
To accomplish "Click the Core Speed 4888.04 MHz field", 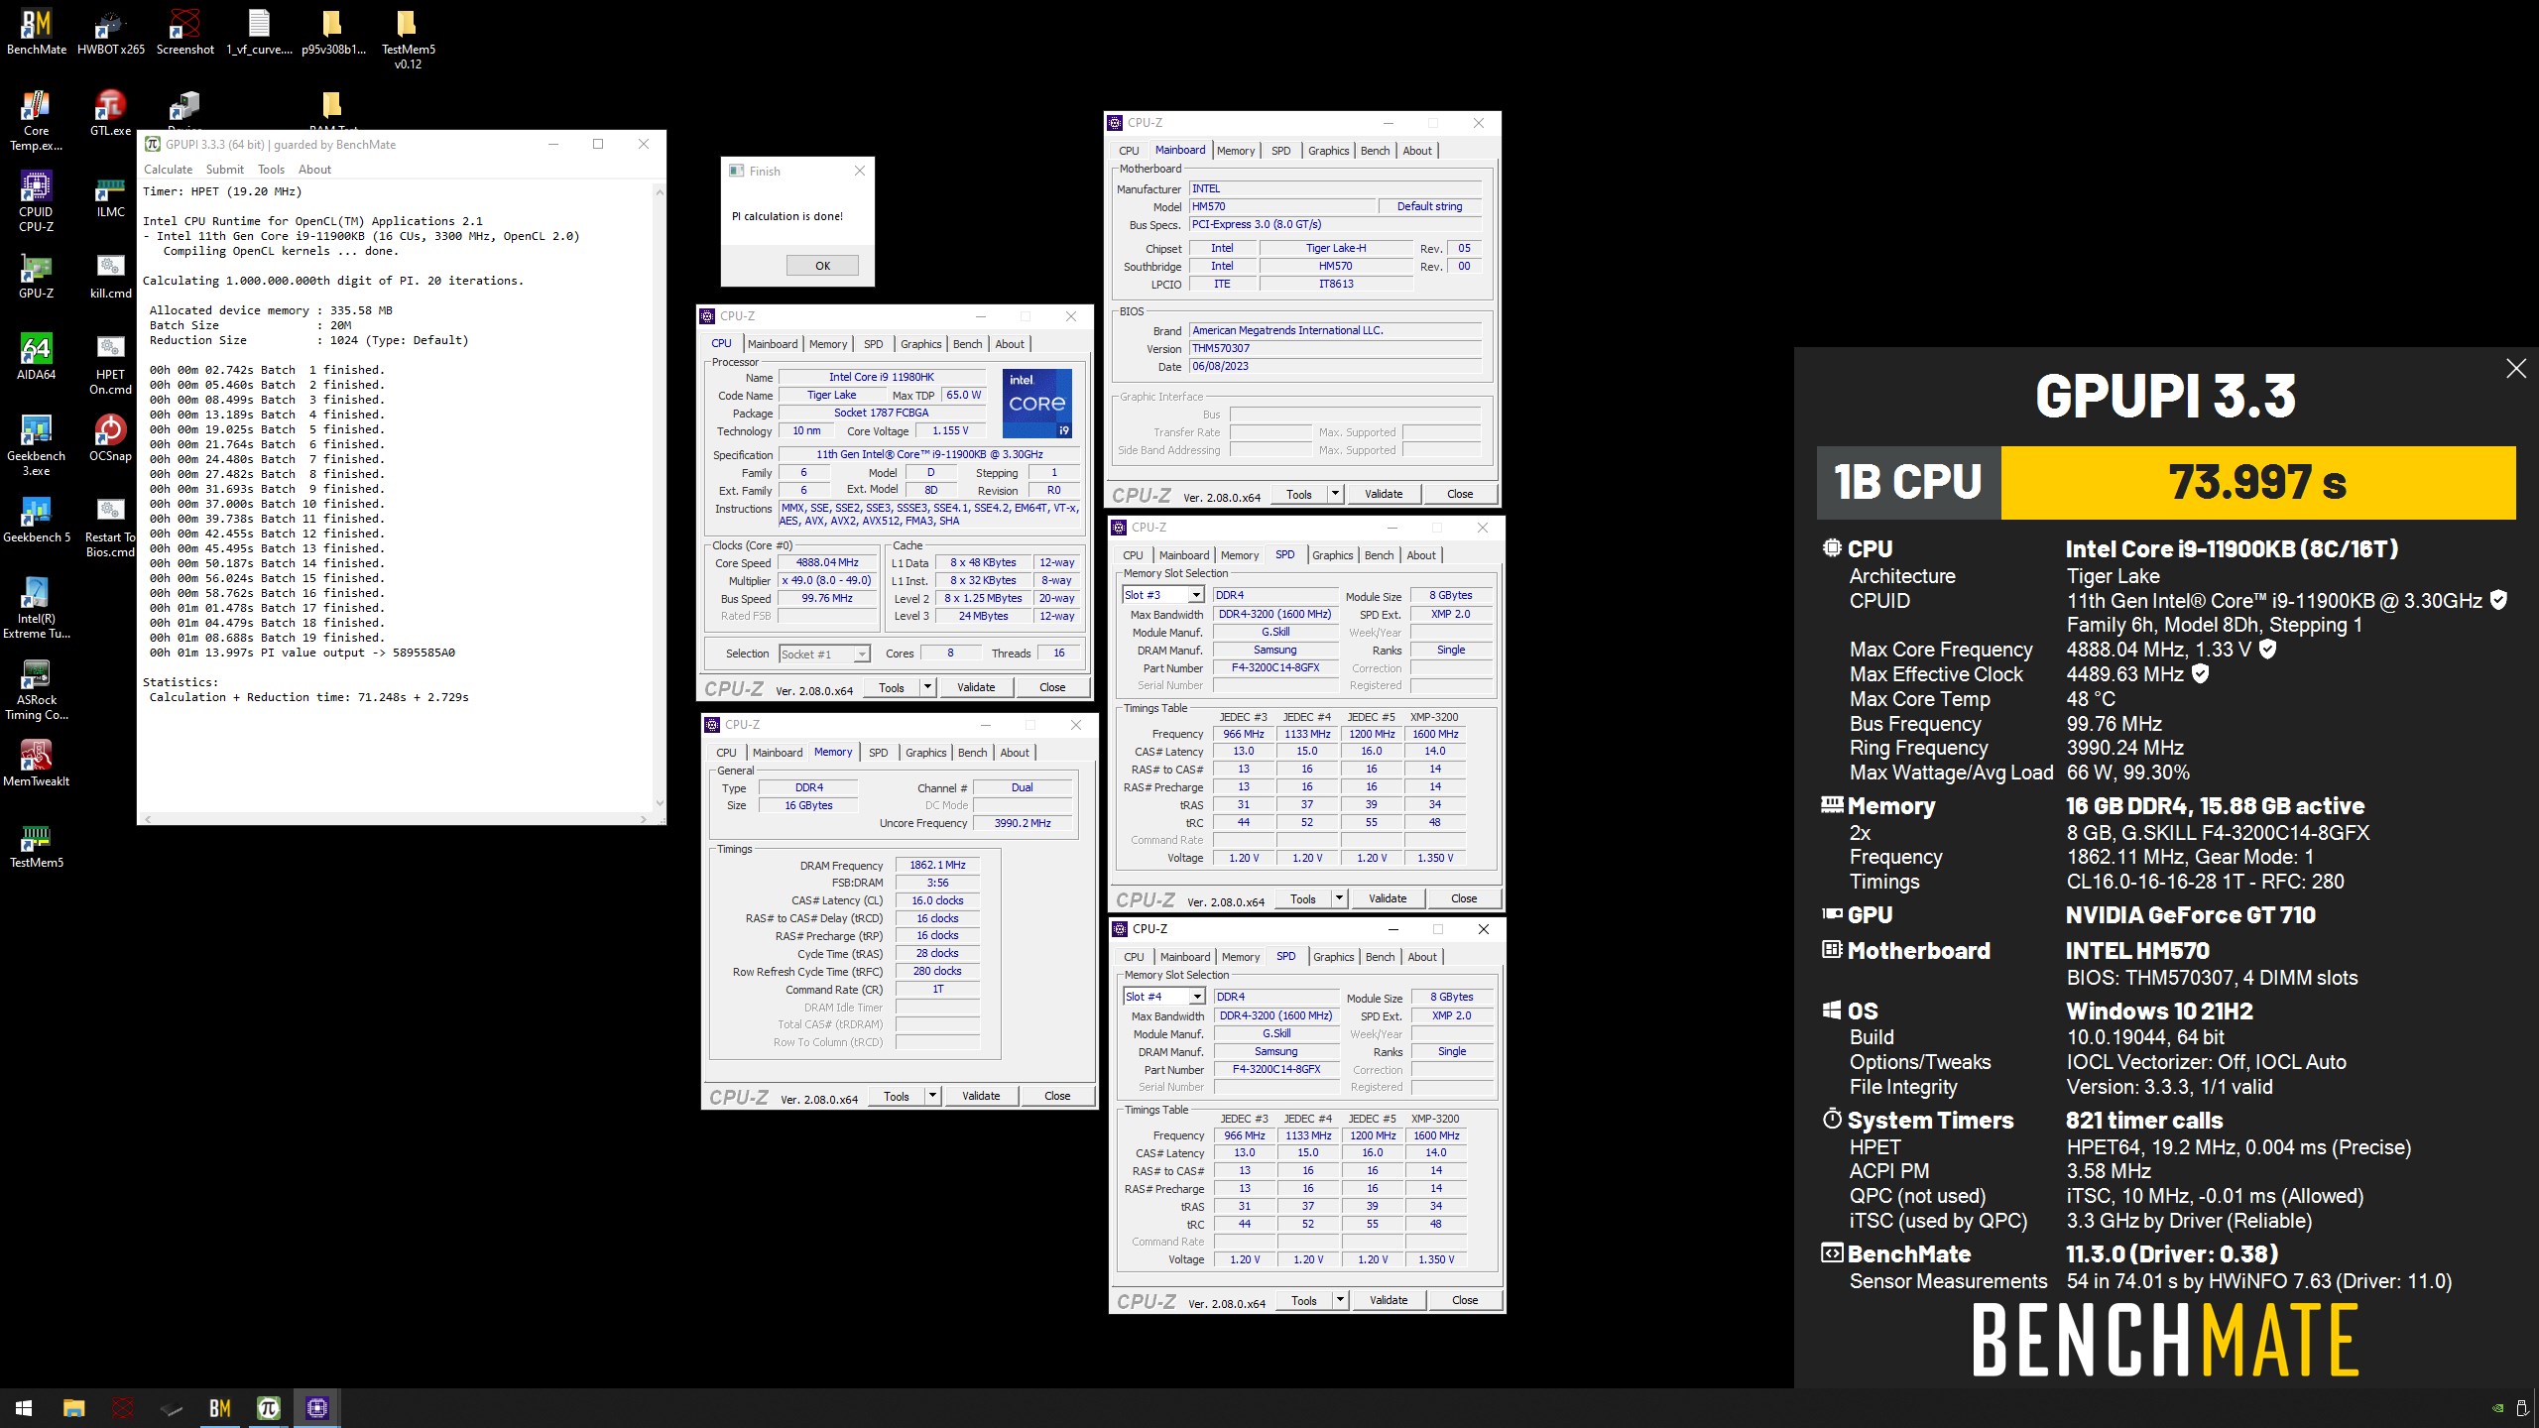I will tap(827, 562).
